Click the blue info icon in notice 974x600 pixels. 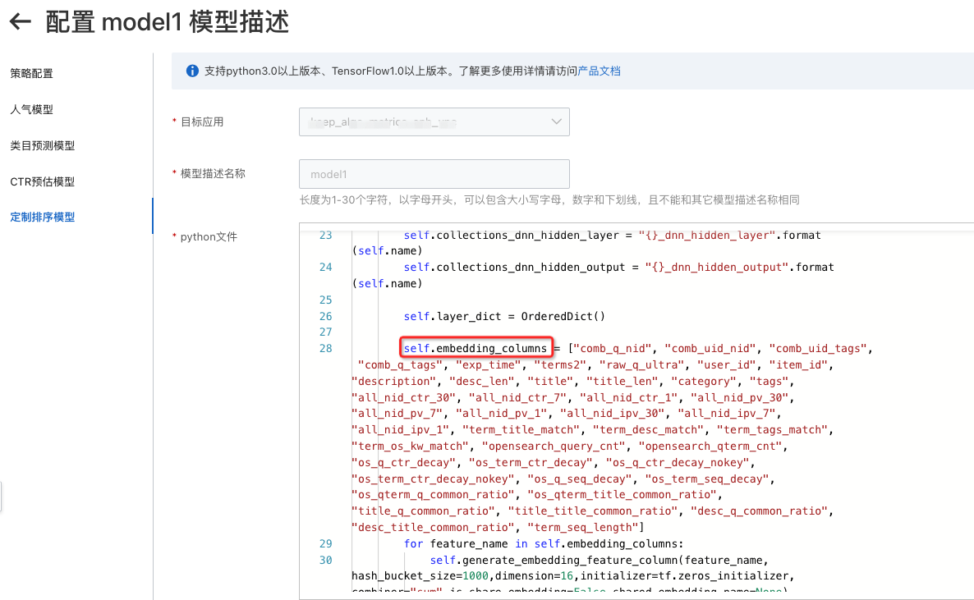tap(192, 71)
